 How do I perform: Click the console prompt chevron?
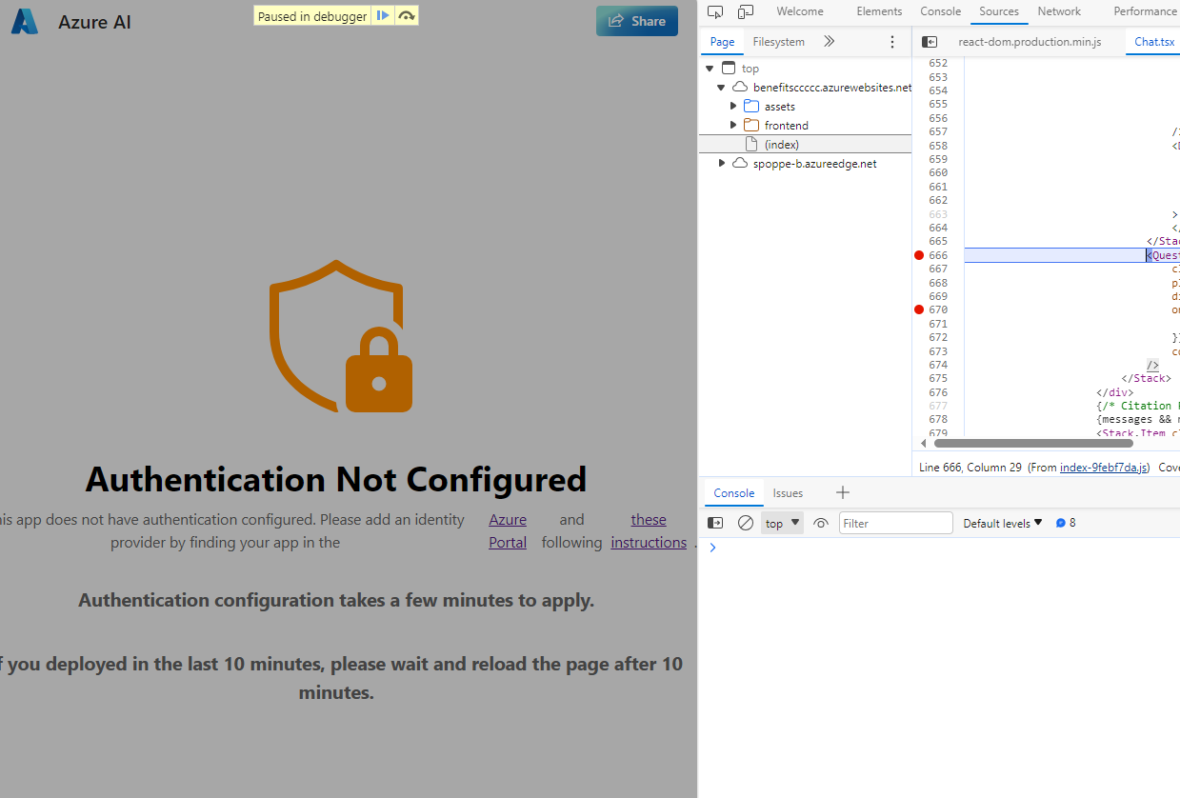[712, 548]
